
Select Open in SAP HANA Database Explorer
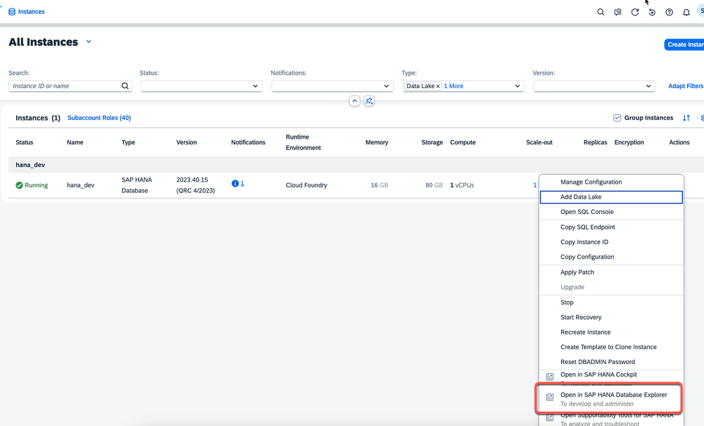tap(613, 395)
